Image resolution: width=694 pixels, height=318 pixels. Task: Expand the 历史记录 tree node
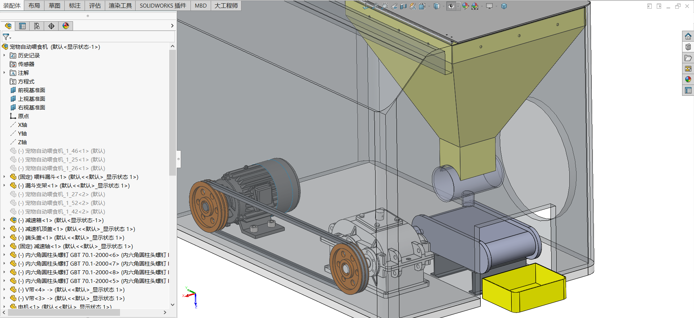(x=4, y=55)
